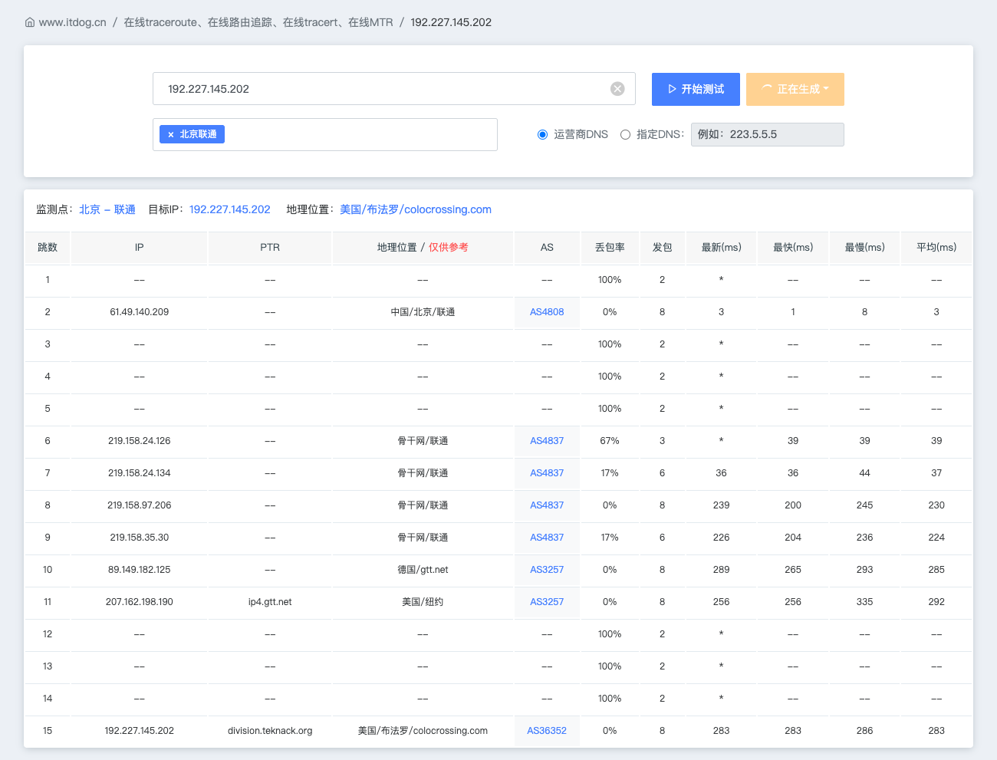
Task: Click the 192.227.145.202 breadcrumb item
Action: click(451, 22)
